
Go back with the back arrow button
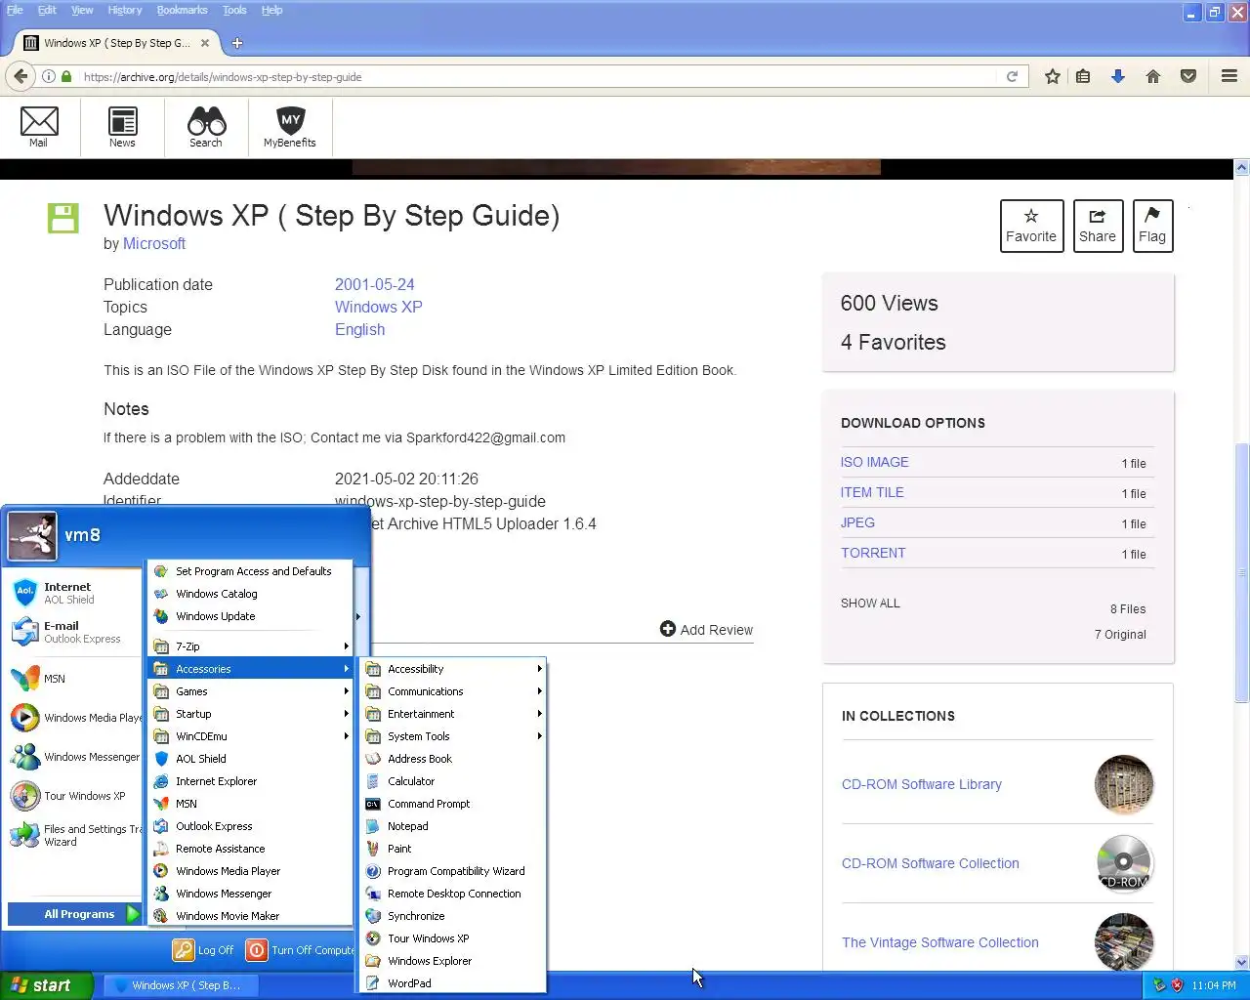21,76
